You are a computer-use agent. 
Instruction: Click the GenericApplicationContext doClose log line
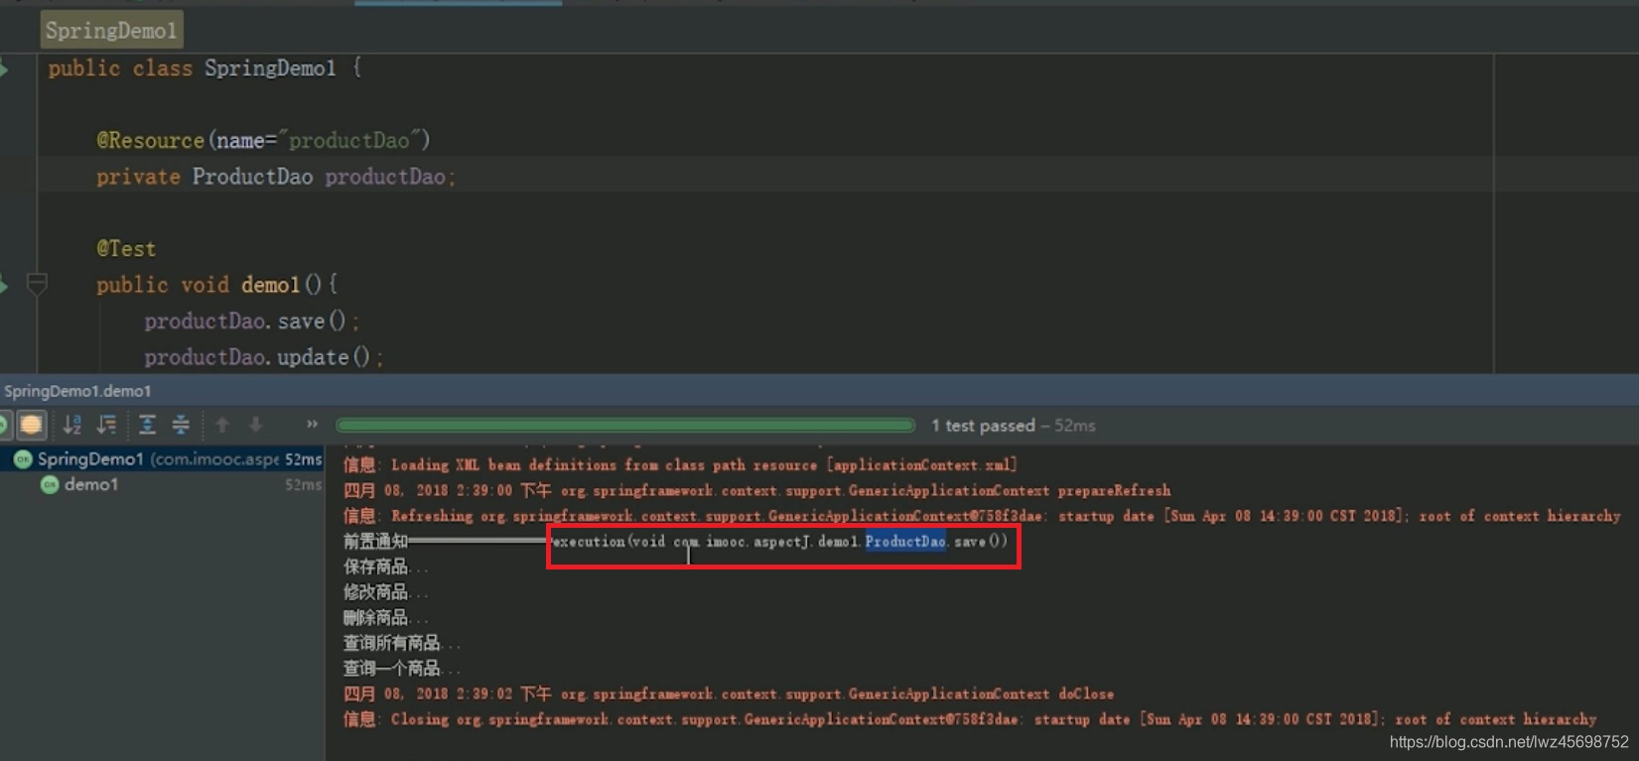coord(729,694)
